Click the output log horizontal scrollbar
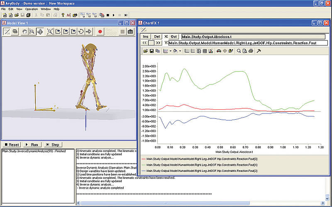This screenshot has width=332, height=207. tap(165, 203)
